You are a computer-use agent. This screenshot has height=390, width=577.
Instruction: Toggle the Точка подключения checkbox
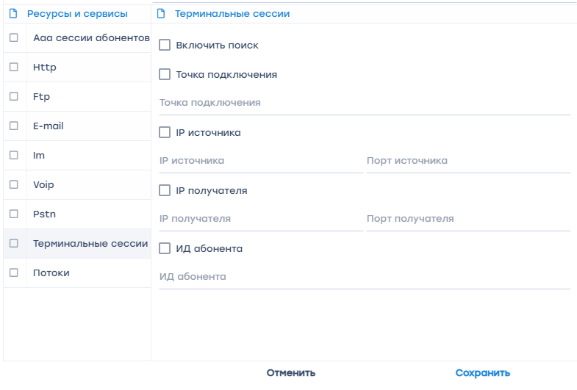[x=165, y=74]
